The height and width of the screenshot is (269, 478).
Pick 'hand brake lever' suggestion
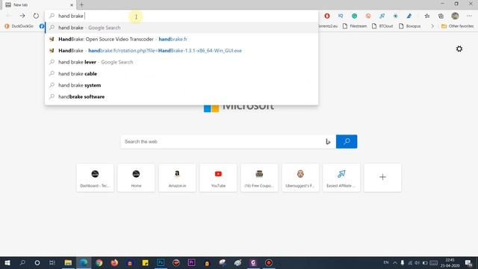[181, 62]
